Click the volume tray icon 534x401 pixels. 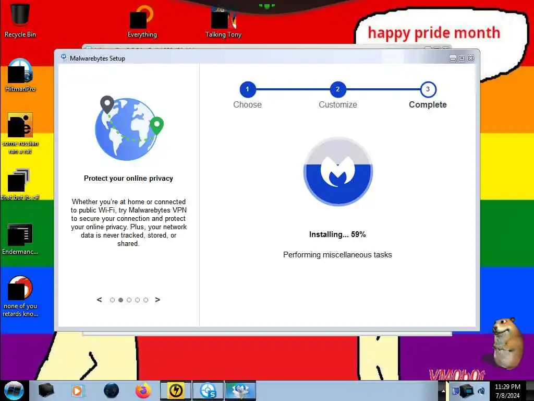click(x=481, y=391)
